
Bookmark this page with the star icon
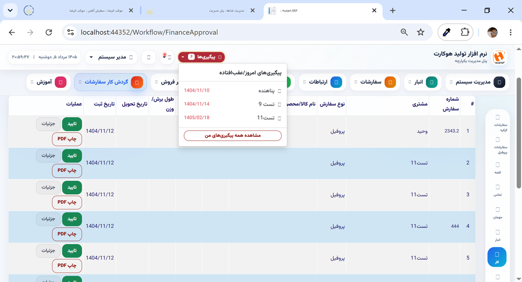coord(421,32)
